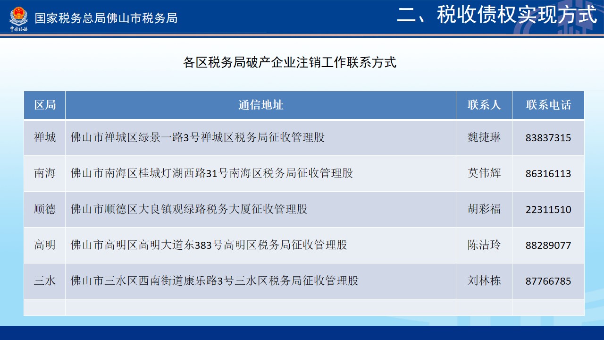This screenshot has width=604, height=340.
Task: Select the 三水 district cell
Action: 45,281
